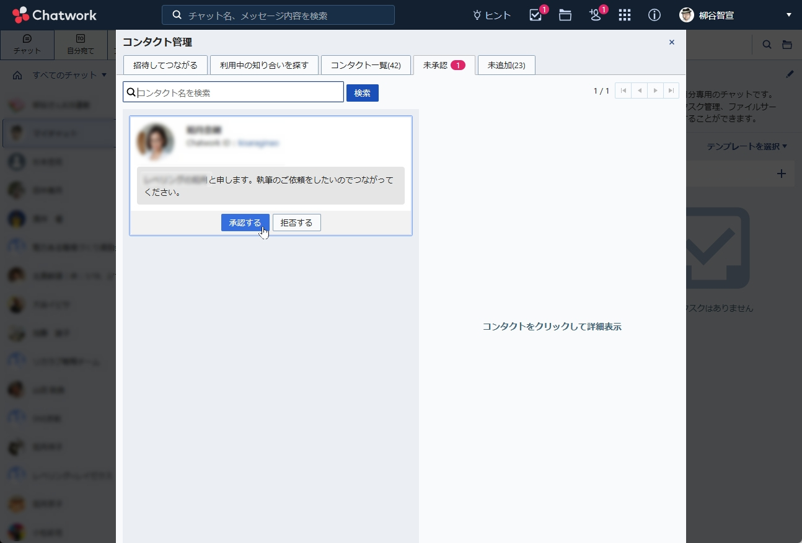Approve the contact request with 承認する

[245, 223]
